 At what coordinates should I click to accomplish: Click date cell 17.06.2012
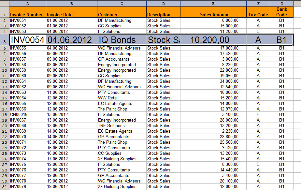pyautogui.click(x=72, y=159)
